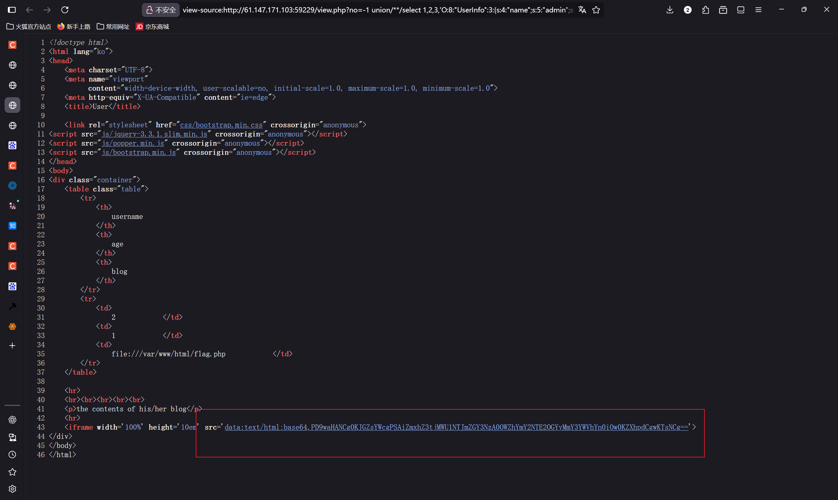This screenshot has width=838, height=500.
Task: Expand the 常用网址 bookmarks folder
Action: pos(113,27)
